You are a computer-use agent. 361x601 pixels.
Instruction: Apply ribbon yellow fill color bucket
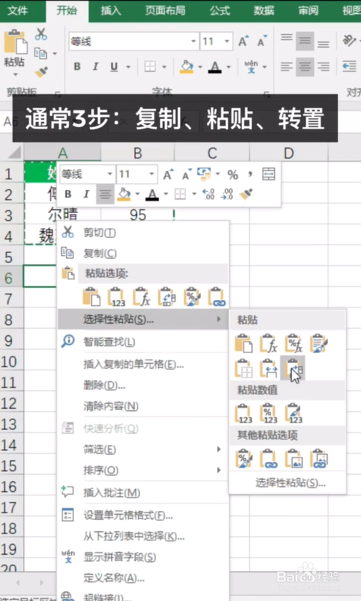[187, 67]
